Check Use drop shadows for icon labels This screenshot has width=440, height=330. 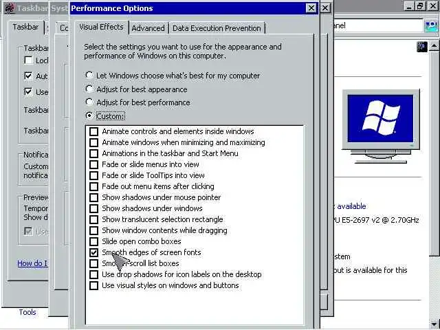93,274
